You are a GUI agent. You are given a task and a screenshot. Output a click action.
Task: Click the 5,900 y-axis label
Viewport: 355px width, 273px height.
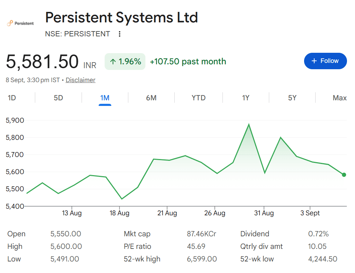(15, 120)
